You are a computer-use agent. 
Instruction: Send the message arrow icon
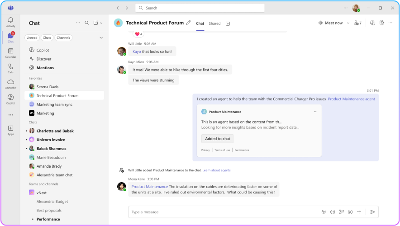[x=372, y=212]
